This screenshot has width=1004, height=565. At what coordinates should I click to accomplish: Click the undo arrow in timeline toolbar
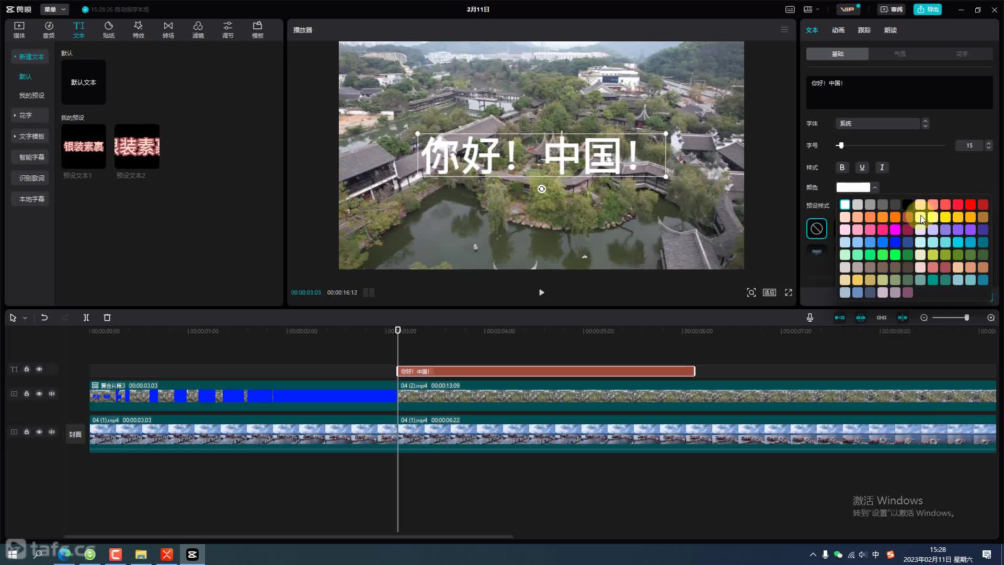click(44, 318)
